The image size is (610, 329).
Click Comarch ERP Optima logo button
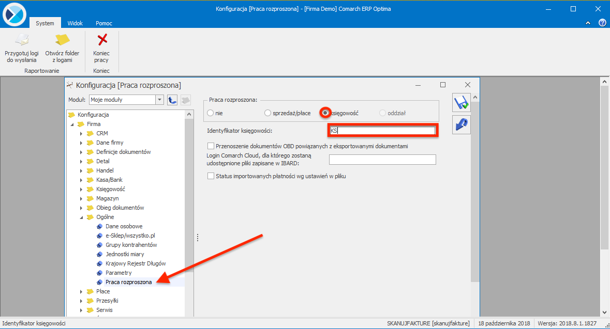[14, 14]
